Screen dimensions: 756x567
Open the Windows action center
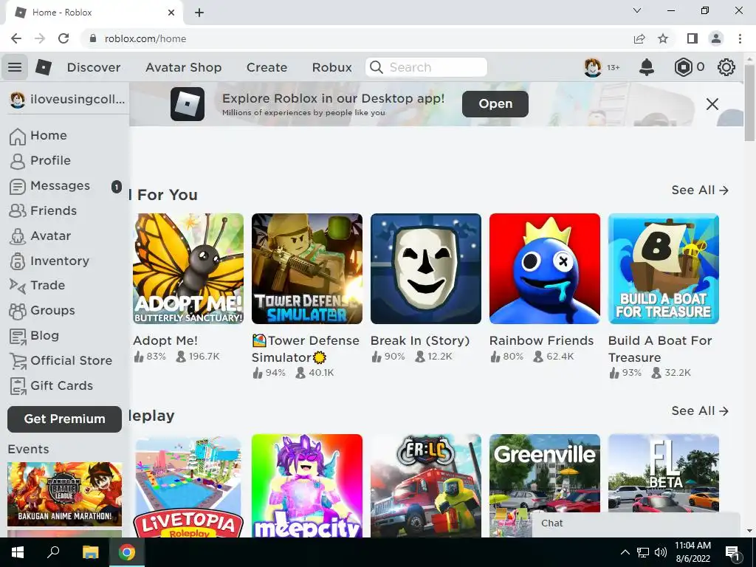pos(732,552)
